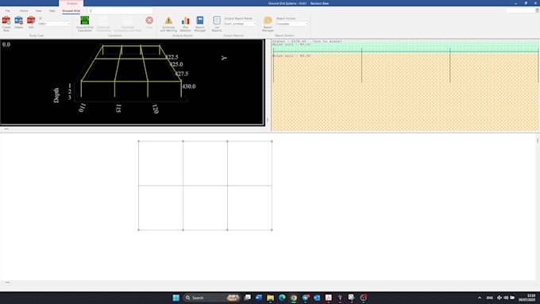Show hidden system tray icons
This screenshot has width=540, height=304.
click(480, 298)
